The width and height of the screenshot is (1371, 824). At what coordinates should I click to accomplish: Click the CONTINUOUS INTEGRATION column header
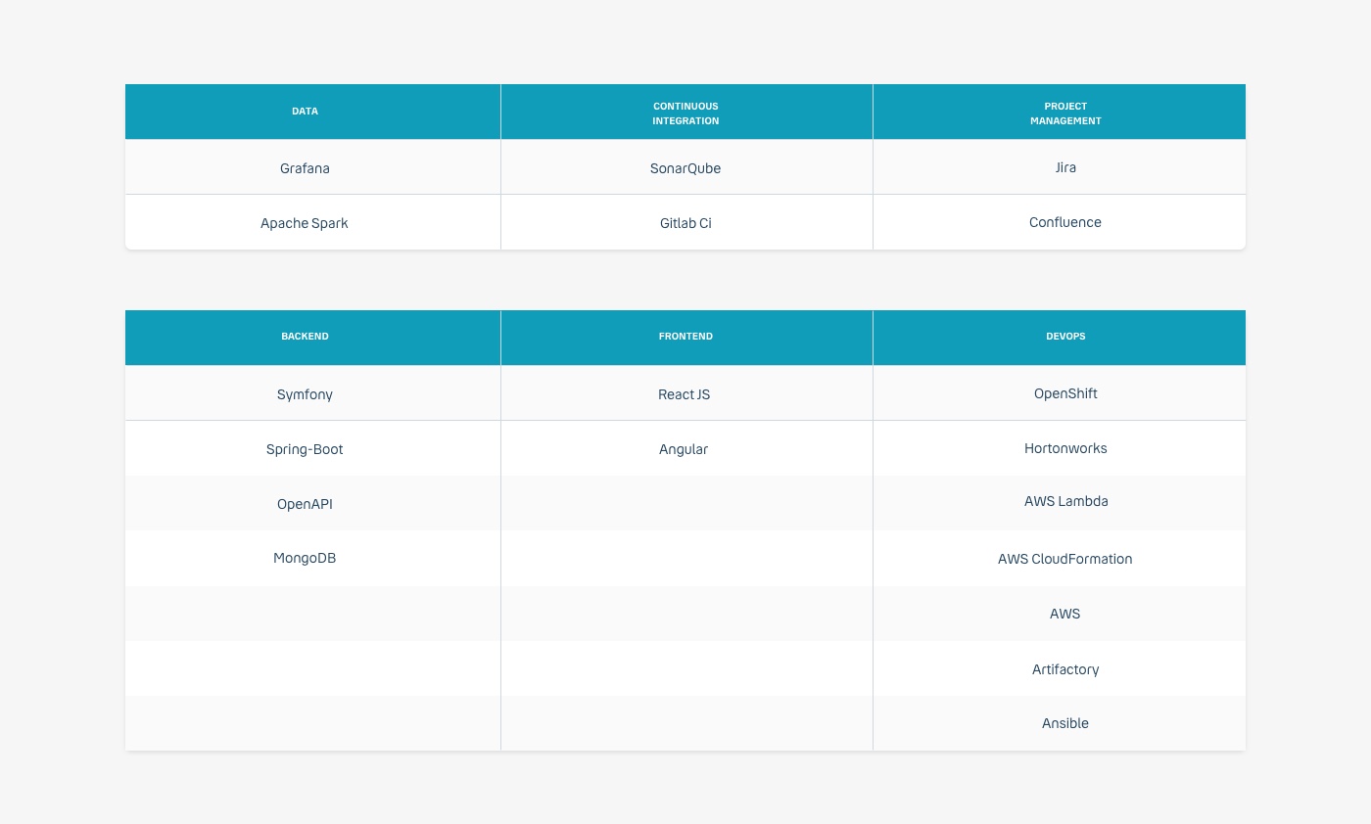(686, 112)
